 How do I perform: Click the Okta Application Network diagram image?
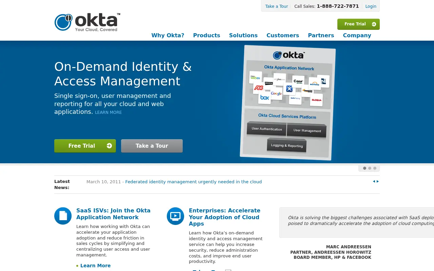[288, 103]
